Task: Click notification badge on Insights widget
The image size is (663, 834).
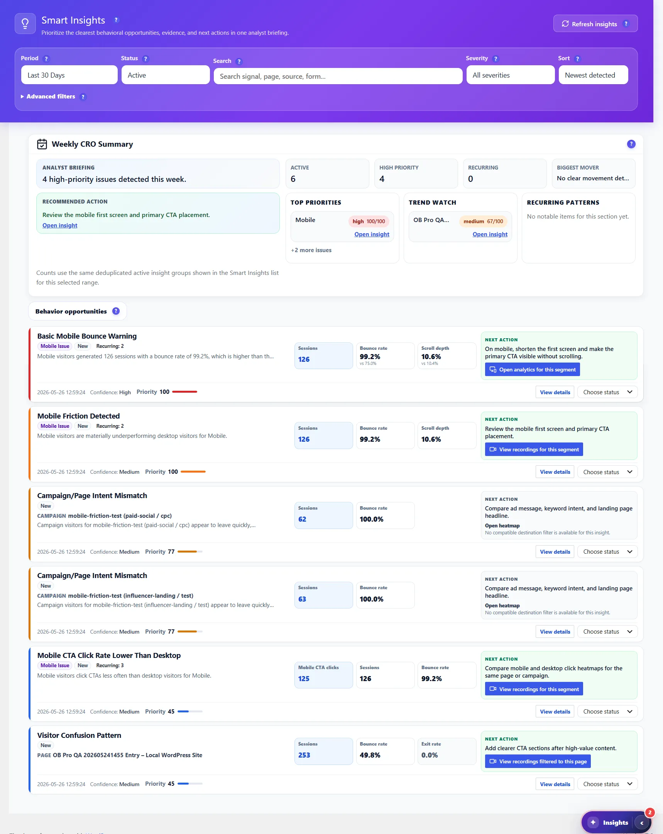Action: (650, 812)
